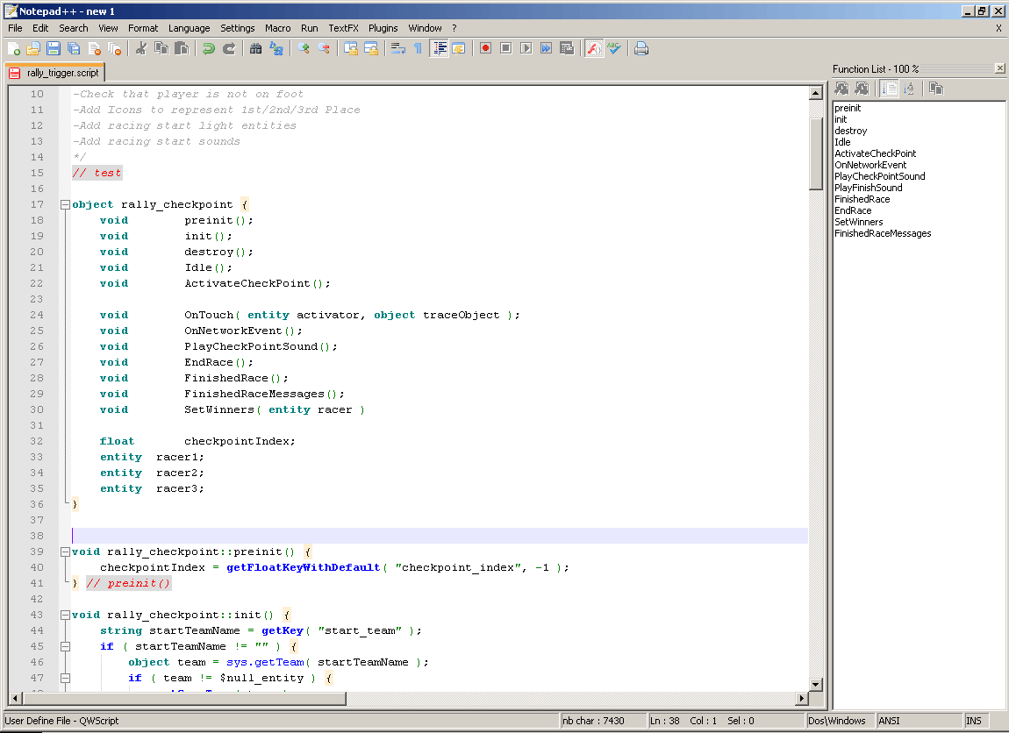This screenshot has width=1009, height=733.
Task: Collapse the if startTeamName fold on line 45
Action: pos(65,646)
